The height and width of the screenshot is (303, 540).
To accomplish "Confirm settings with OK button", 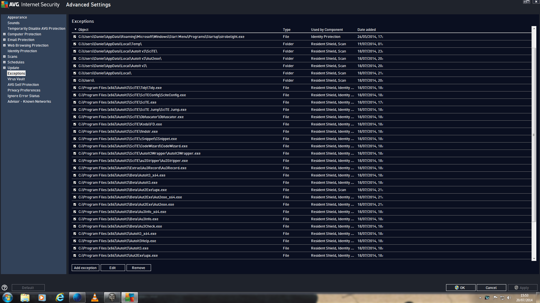I will coord(461,288).
